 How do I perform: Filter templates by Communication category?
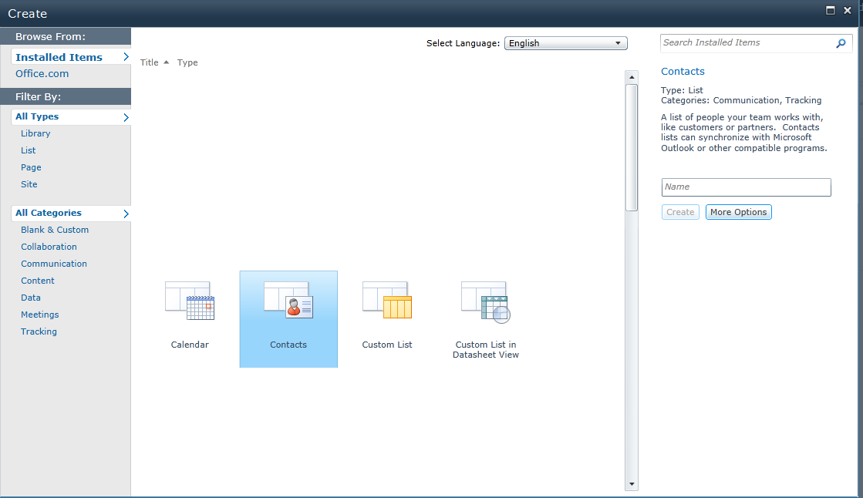[53, 264]
